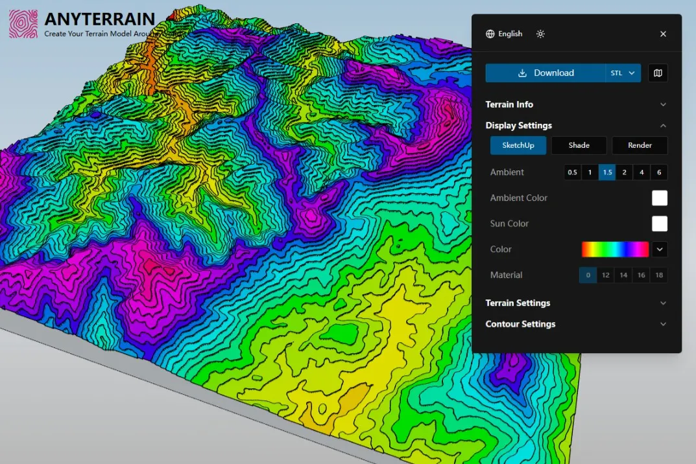Open the Ambient Color swatch
This screenshot has width=696, height=464.
click(x=660, y=198)
